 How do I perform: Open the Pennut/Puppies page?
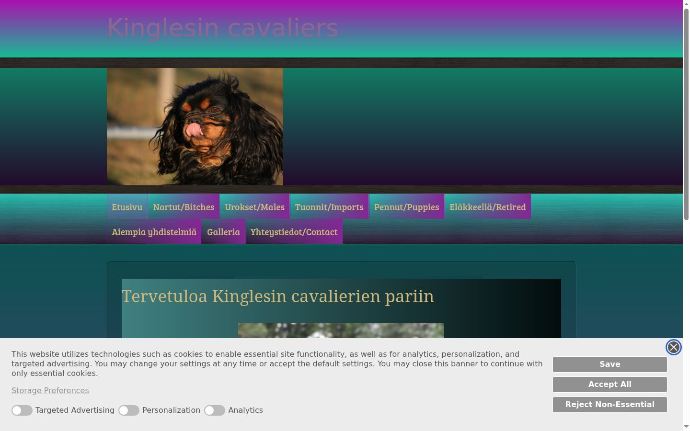[406, 207]
